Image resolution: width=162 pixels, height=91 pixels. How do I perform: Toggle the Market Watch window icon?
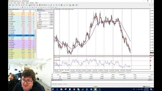17,5
